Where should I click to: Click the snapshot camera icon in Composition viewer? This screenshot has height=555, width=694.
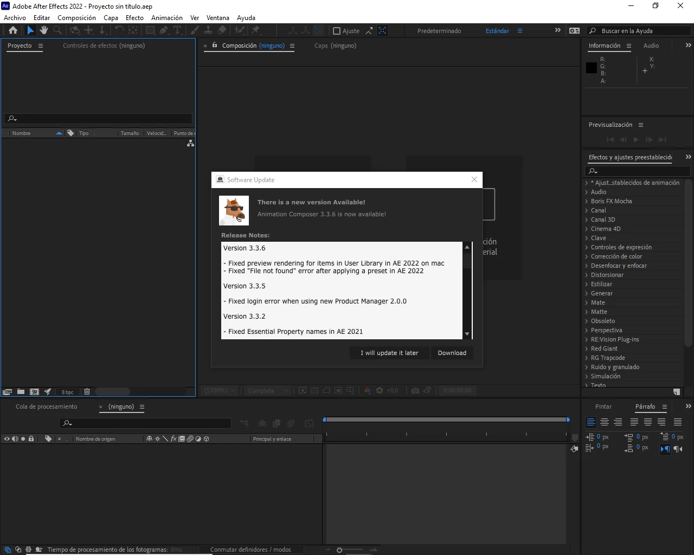click(x=415, y=390)
